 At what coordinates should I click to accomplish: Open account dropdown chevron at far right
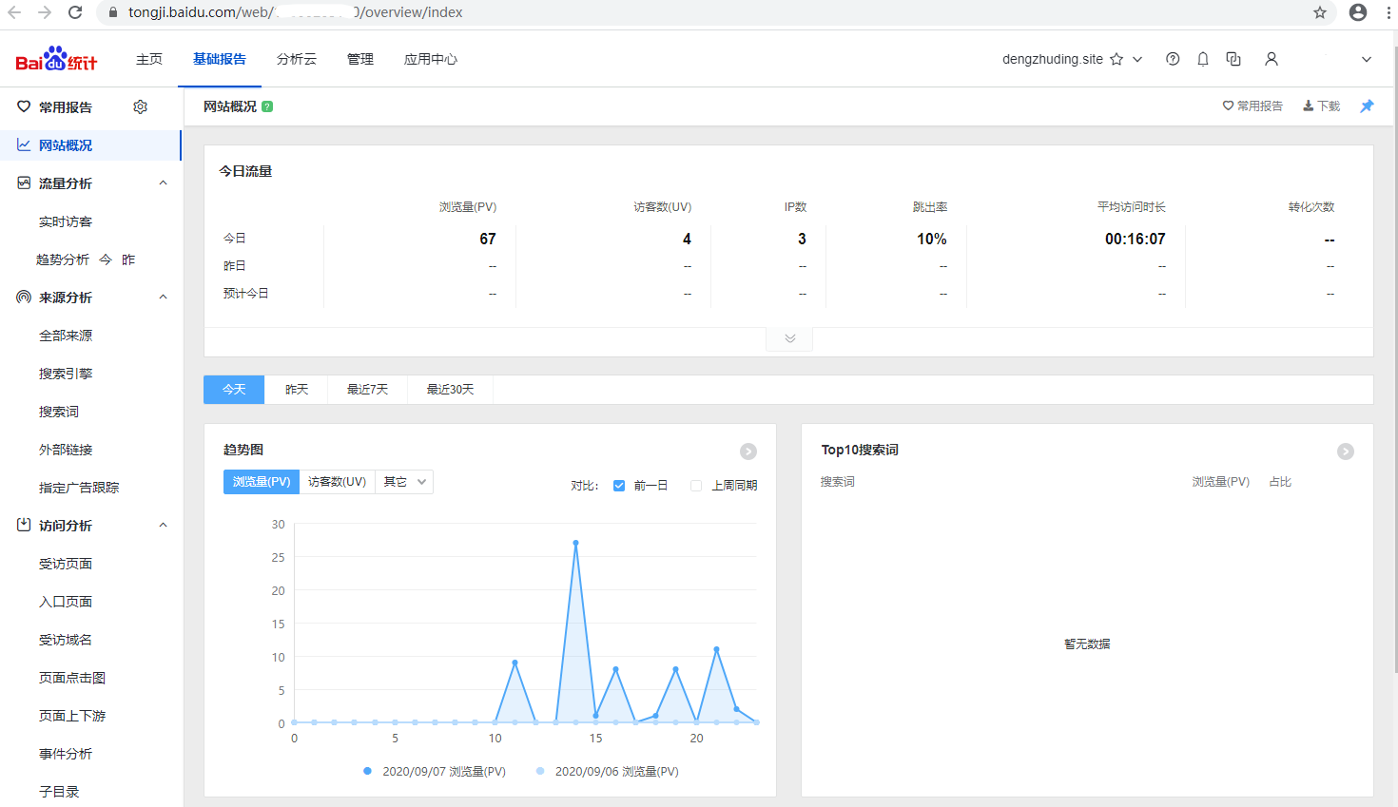(1367, 59)
